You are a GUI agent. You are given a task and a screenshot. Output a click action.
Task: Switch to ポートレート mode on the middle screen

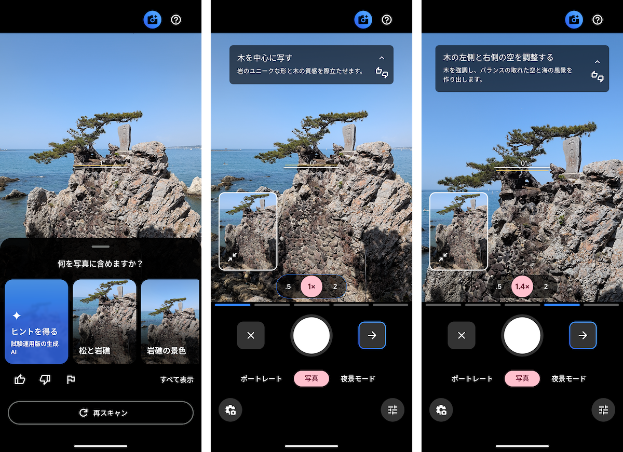pos(261,379)
